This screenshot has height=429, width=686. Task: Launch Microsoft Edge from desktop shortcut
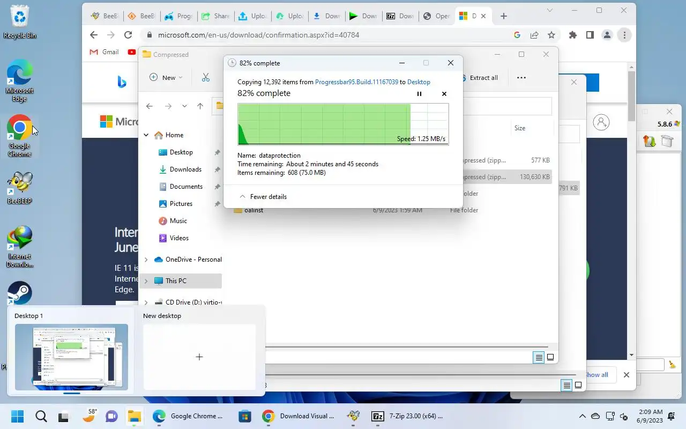[x=20, y=82]
